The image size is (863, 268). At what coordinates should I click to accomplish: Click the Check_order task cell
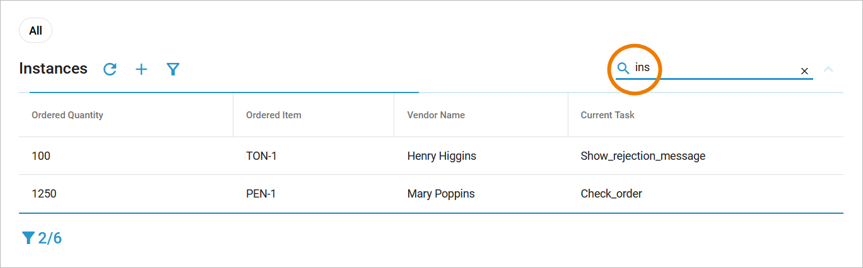coord(611,194)
